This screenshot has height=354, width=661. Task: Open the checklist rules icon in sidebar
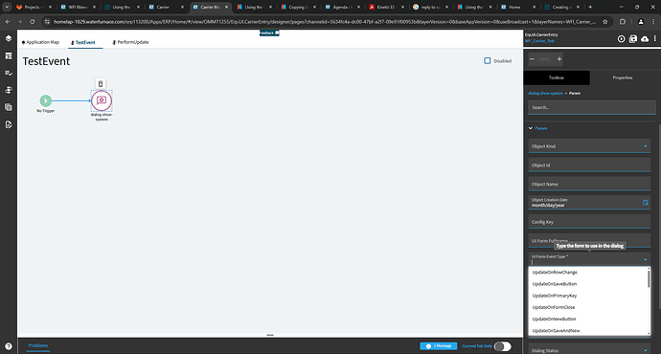(9, 74)
